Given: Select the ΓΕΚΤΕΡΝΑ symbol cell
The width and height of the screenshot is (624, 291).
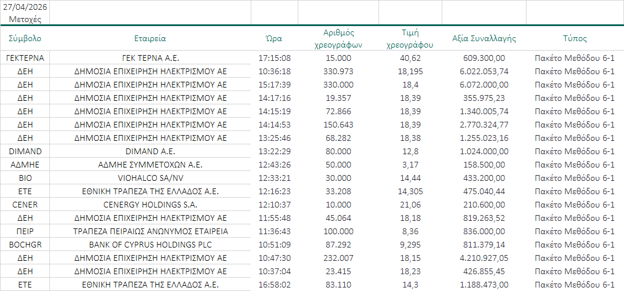Looking at the screenshot, I should (x=25, y=58).
